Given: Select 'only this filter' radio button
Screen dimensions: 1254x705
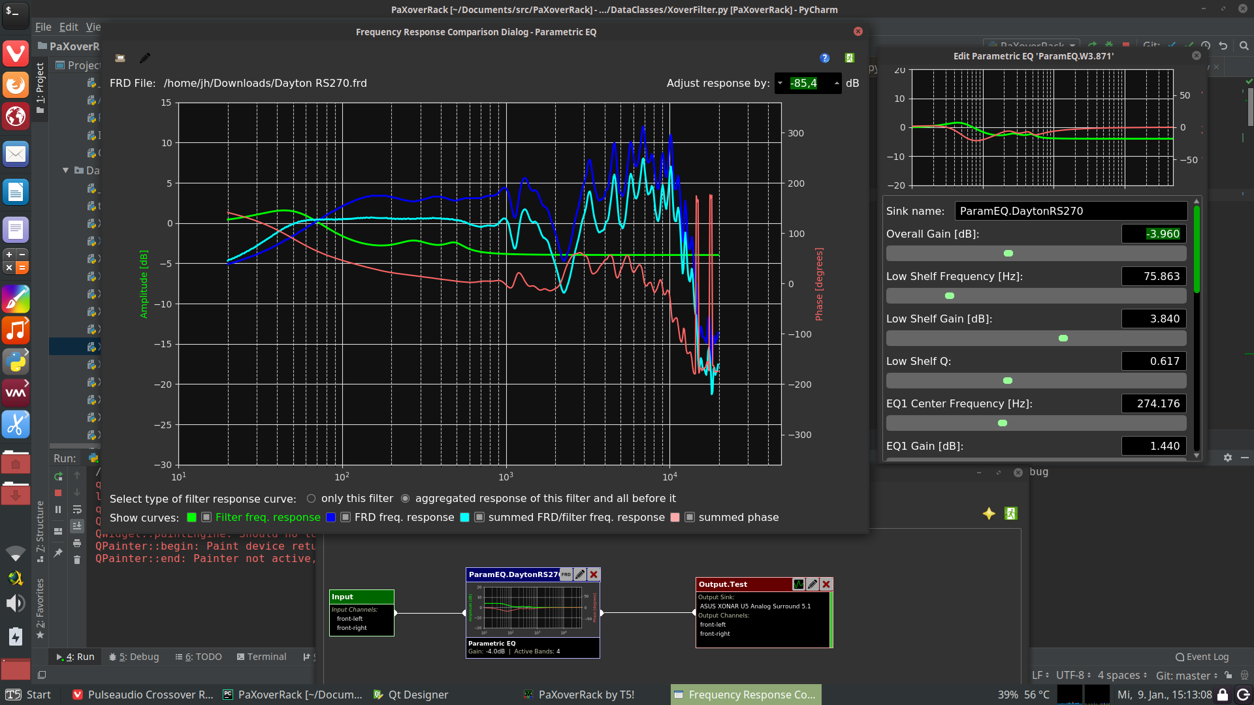Looking at the screenshot, I should (x=312, y=499).
